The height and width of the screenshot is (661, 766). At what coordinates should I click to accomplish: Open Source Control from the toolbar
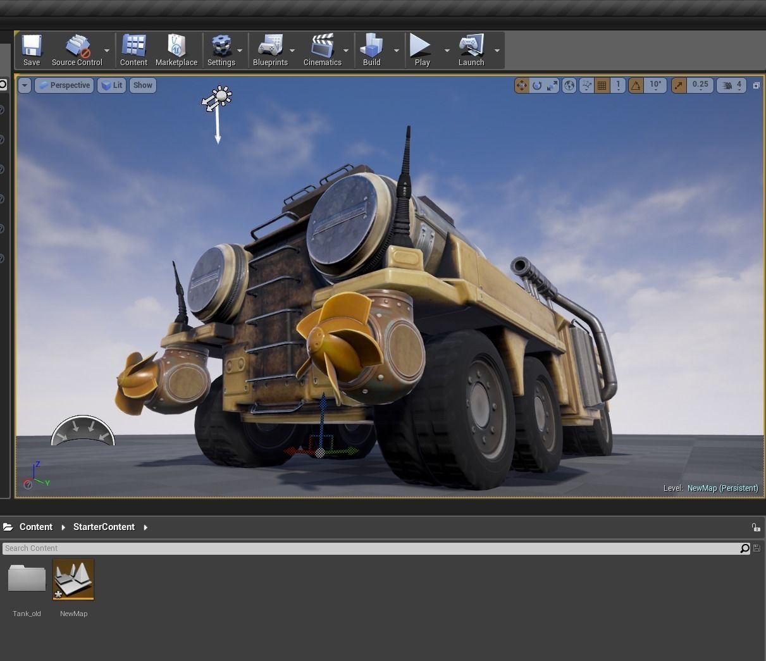77,50
